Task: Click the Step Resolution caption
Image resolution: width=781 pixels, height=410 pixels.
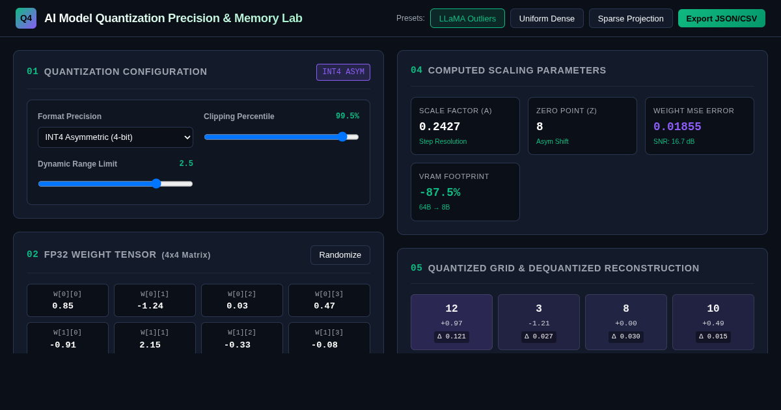Action: [x=443, y=141]
